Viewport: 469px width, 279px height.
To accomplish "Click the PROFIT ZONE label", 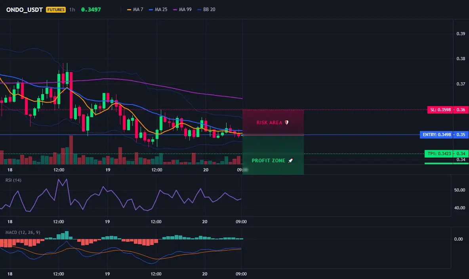I will [x=268, y=160].
